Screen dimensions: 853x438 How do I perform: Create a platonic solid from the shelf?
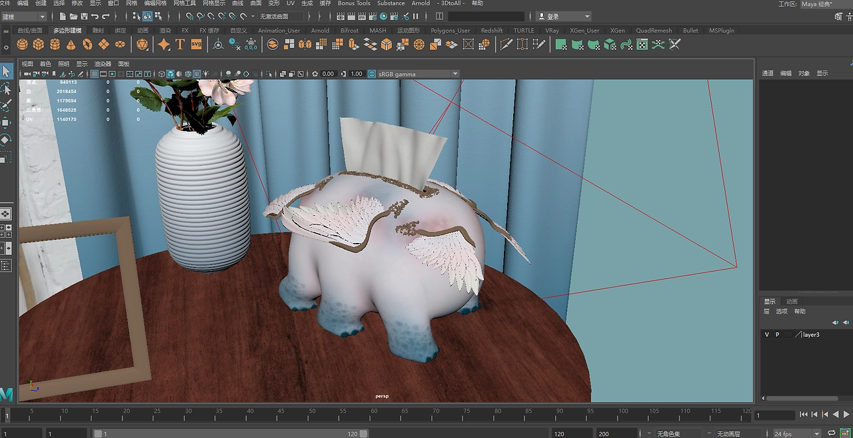click(143, 45)
